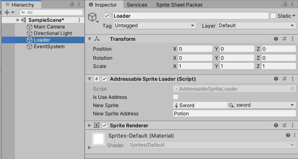The height and width of the screenshot is (159, 298).
Task: Click the Position X field
Action: point(195,49)
